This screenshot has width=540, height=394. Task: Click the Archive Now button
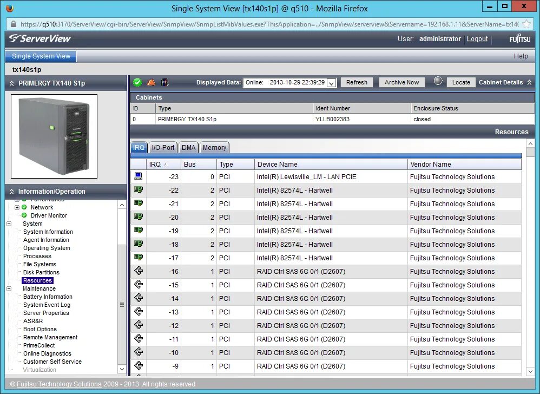(x=401, y=82)
